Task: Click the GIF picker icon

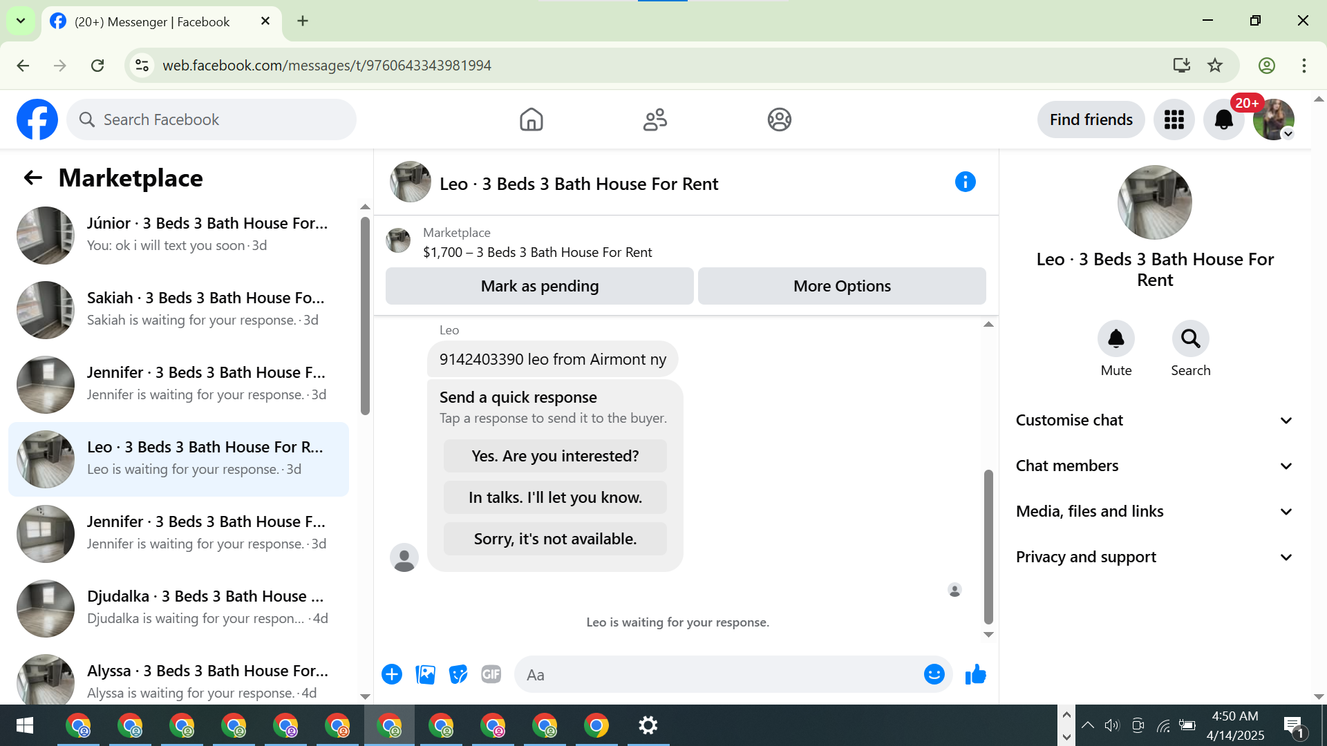Action: (491, 674)
